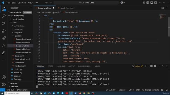Switch to the Ports panel tab

pyautogui.click(x=50, y=66)
